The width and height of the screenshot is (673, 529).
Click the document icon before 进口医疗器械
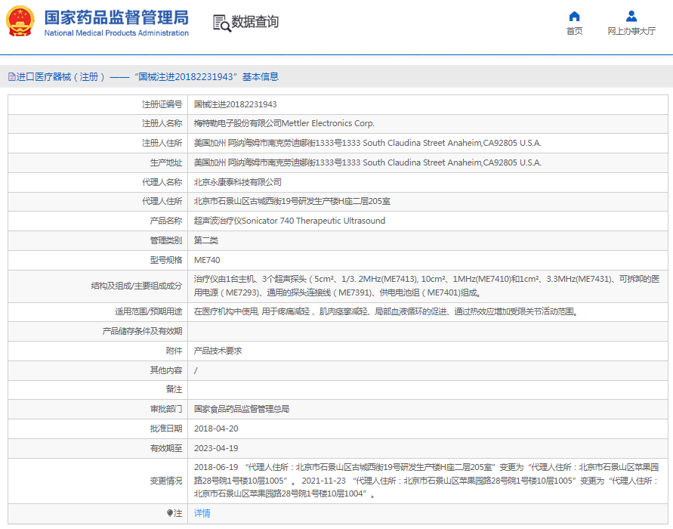coord(11,77)
